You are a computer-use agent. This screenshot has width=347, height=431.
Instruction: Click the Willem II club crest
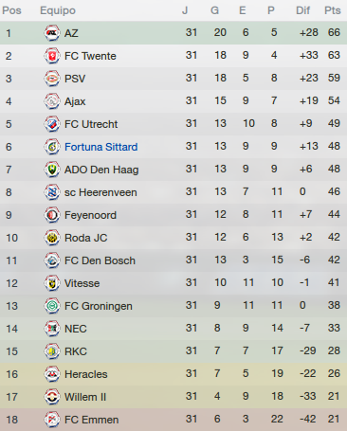coord(52,397)
